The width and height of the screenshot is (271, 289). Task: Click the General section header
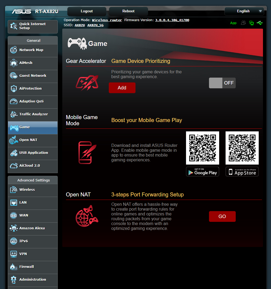point(33,41)
